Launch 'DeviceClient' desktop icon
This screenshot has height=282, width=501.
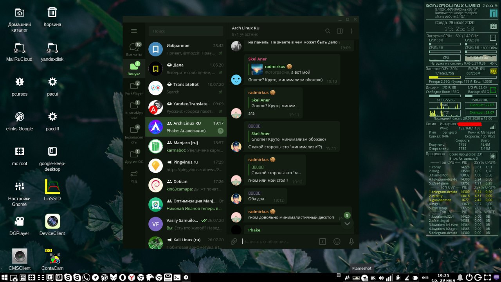[x=52, y=224]
